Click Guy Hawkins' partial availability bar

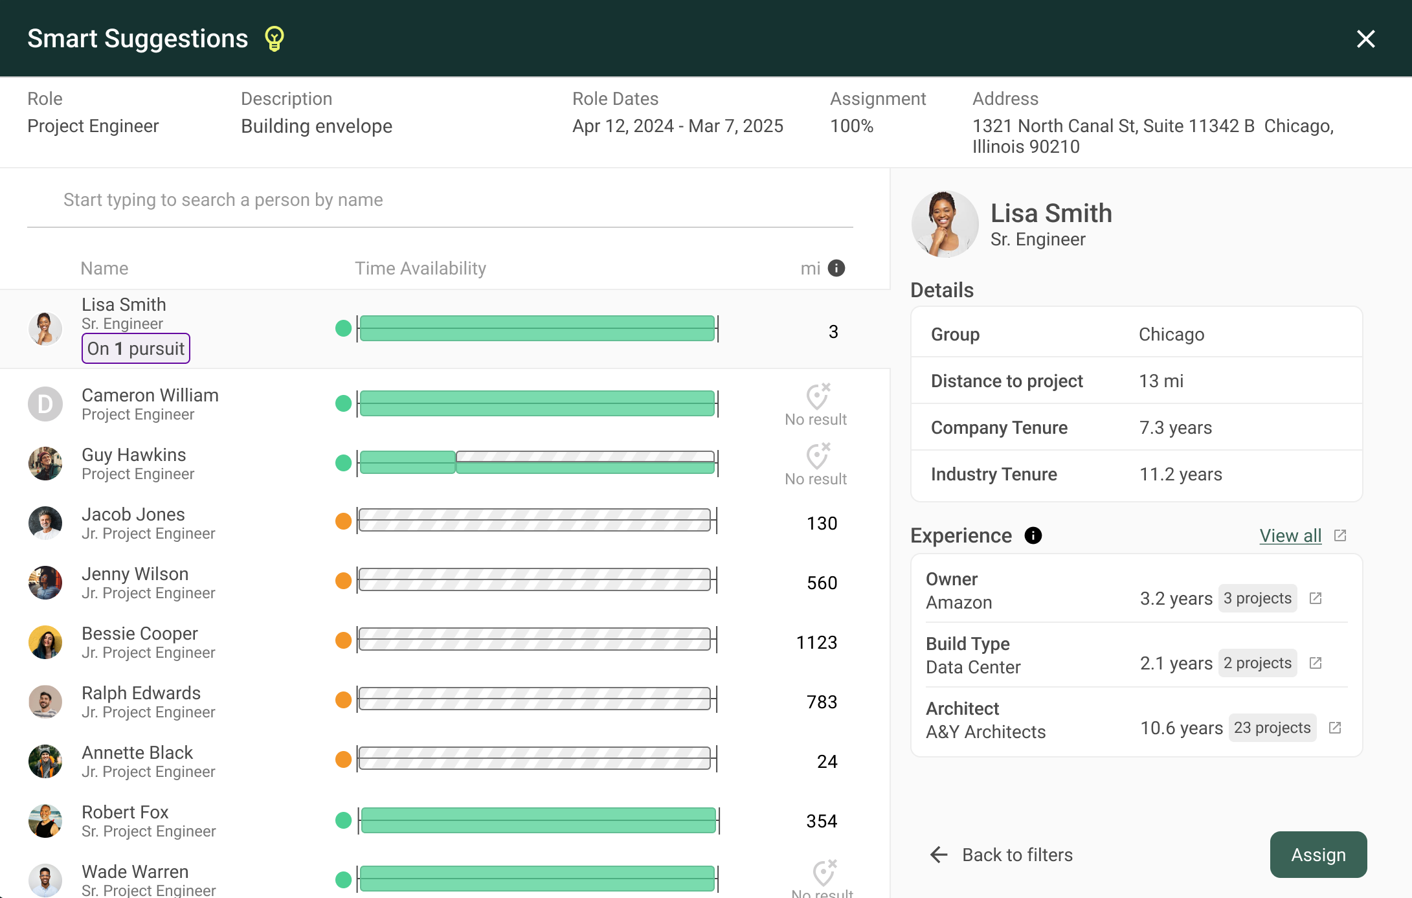click(537, 463)
